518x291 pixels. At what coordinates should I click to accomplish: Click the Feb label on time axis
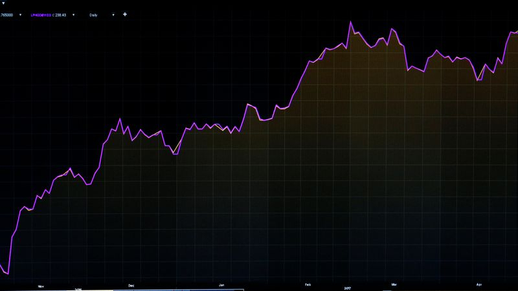coord(308,285)
